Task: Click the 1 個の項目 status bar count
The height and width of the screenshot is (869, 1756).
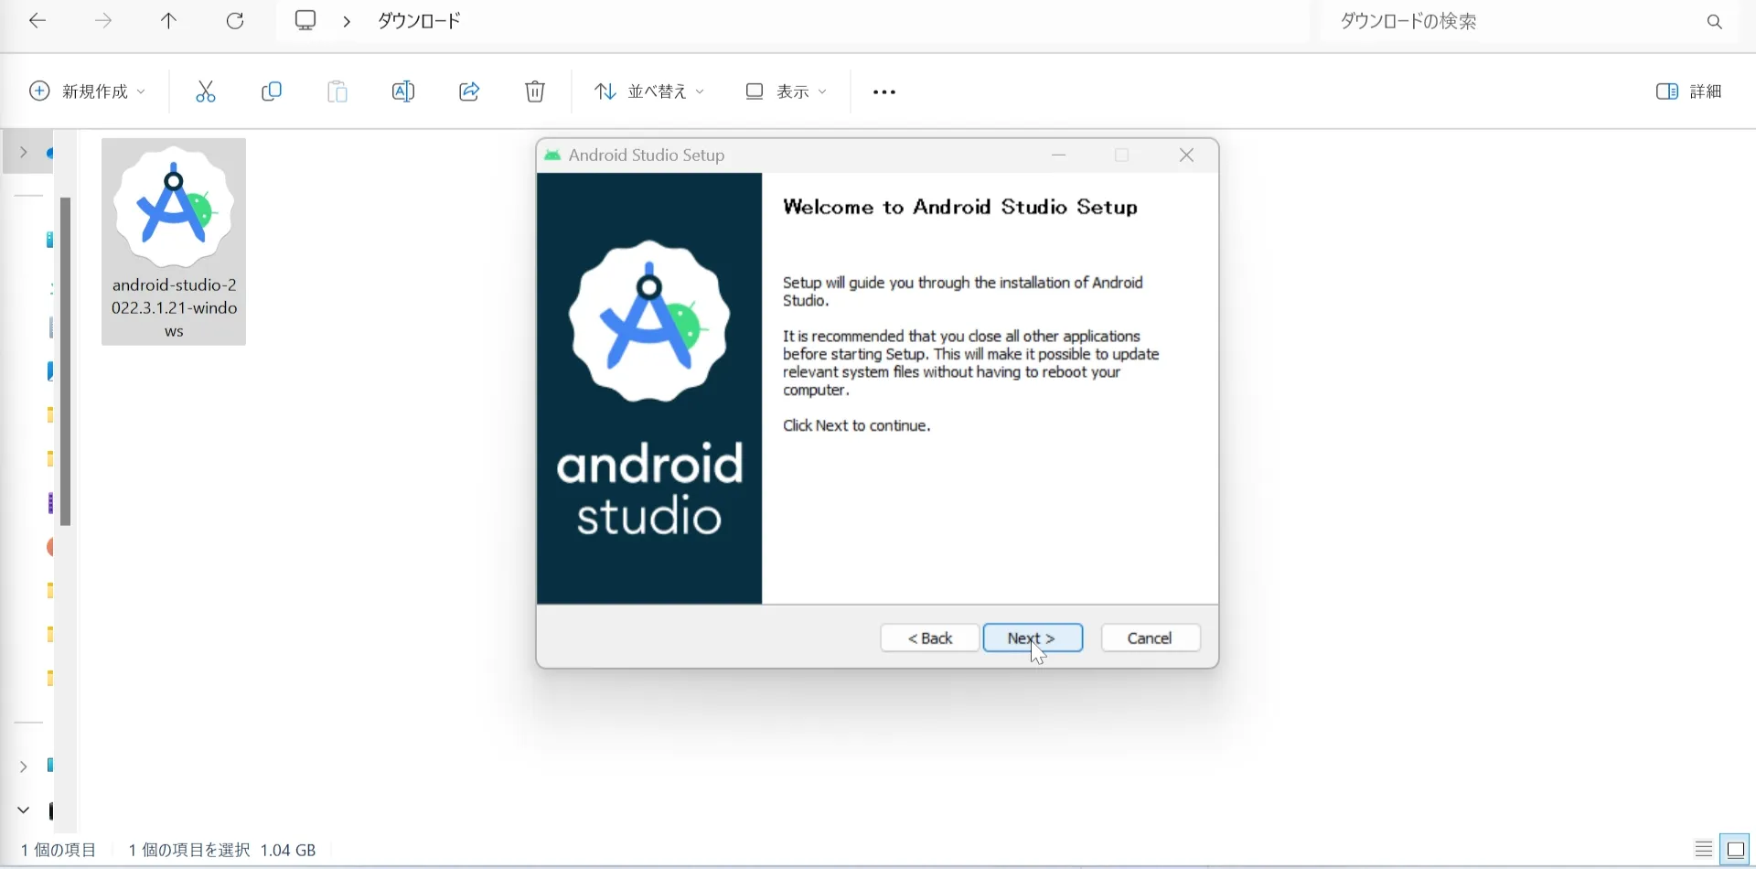Action: (59, 851)
